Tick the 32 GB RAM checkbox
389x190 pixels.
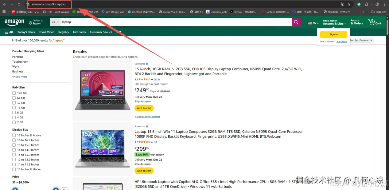point(14,103)
